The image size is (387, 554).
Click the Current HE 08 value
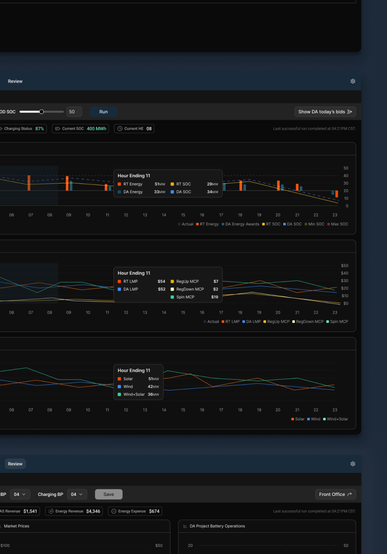coord(149,129)
